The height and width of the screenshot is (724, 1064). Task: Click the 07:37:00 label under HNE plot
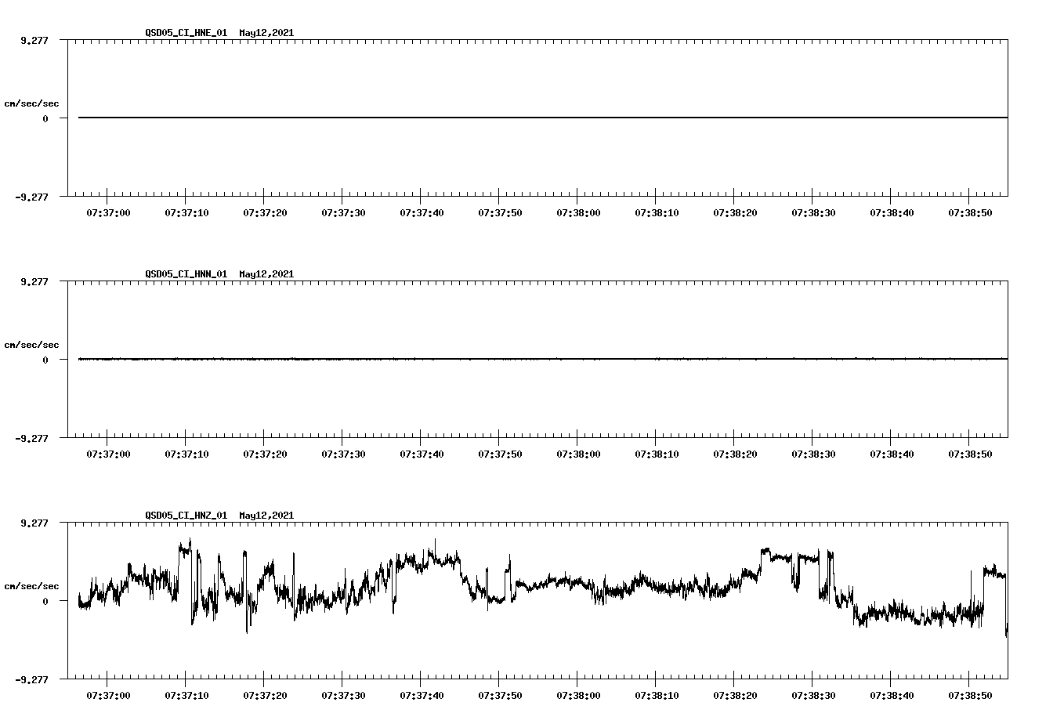point(108,213)
